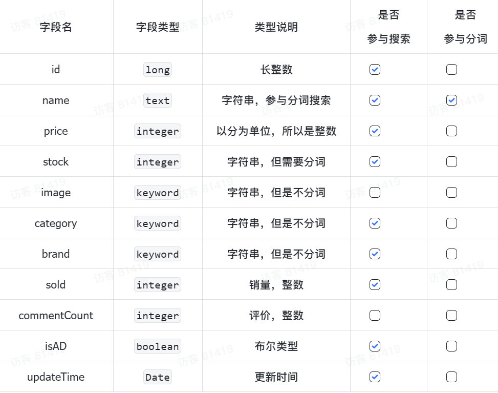
Task: Toggle search participation for updateTime field
Action: click(x=375, y=377)
